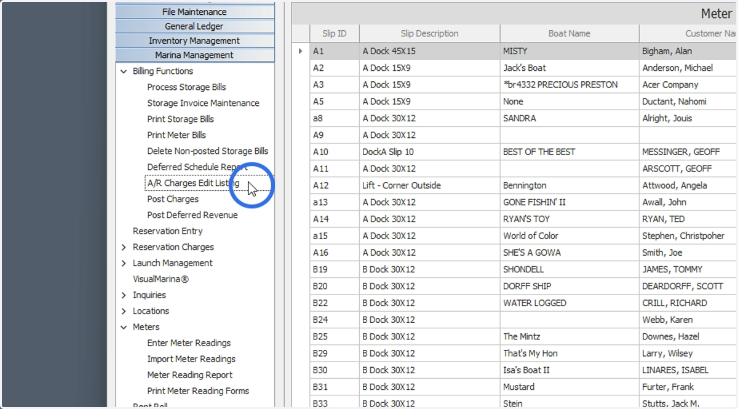Click boat name WATER LOGGED
This screenshot has height=409, width=738.
point(534,303)
